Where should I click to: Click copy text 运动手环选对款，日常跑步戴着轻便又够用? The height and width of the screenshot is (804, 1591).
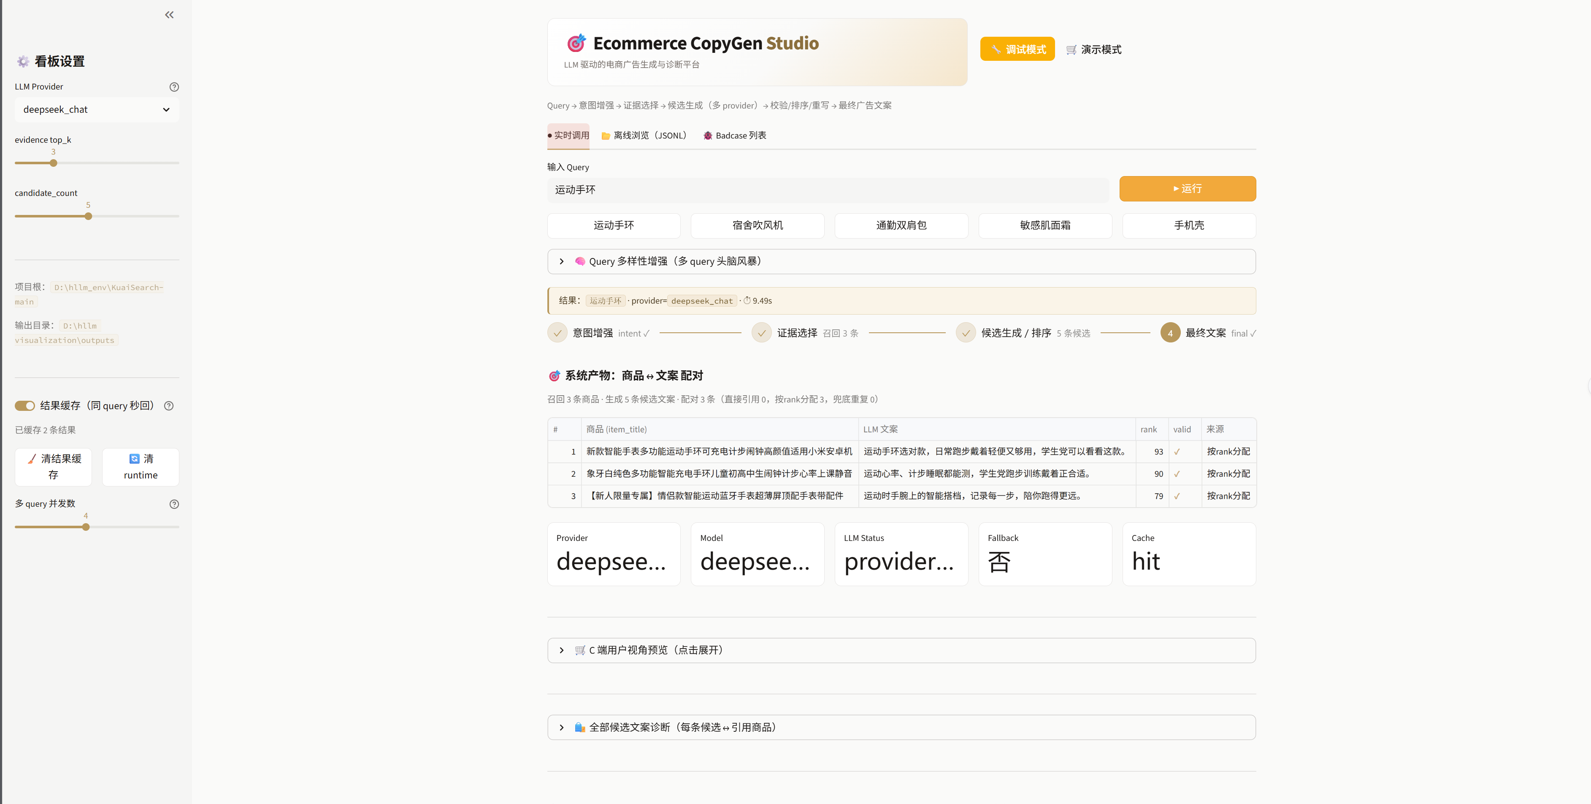[x=996, y=452]
